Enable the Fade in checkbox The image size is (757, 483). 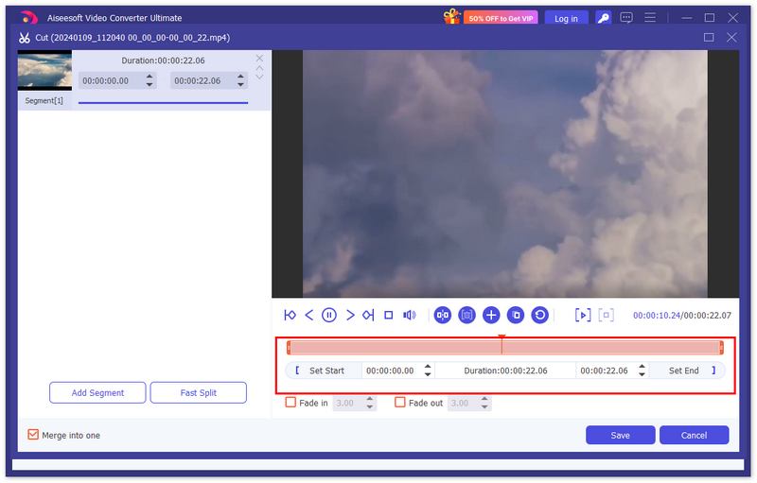[291, 403]
